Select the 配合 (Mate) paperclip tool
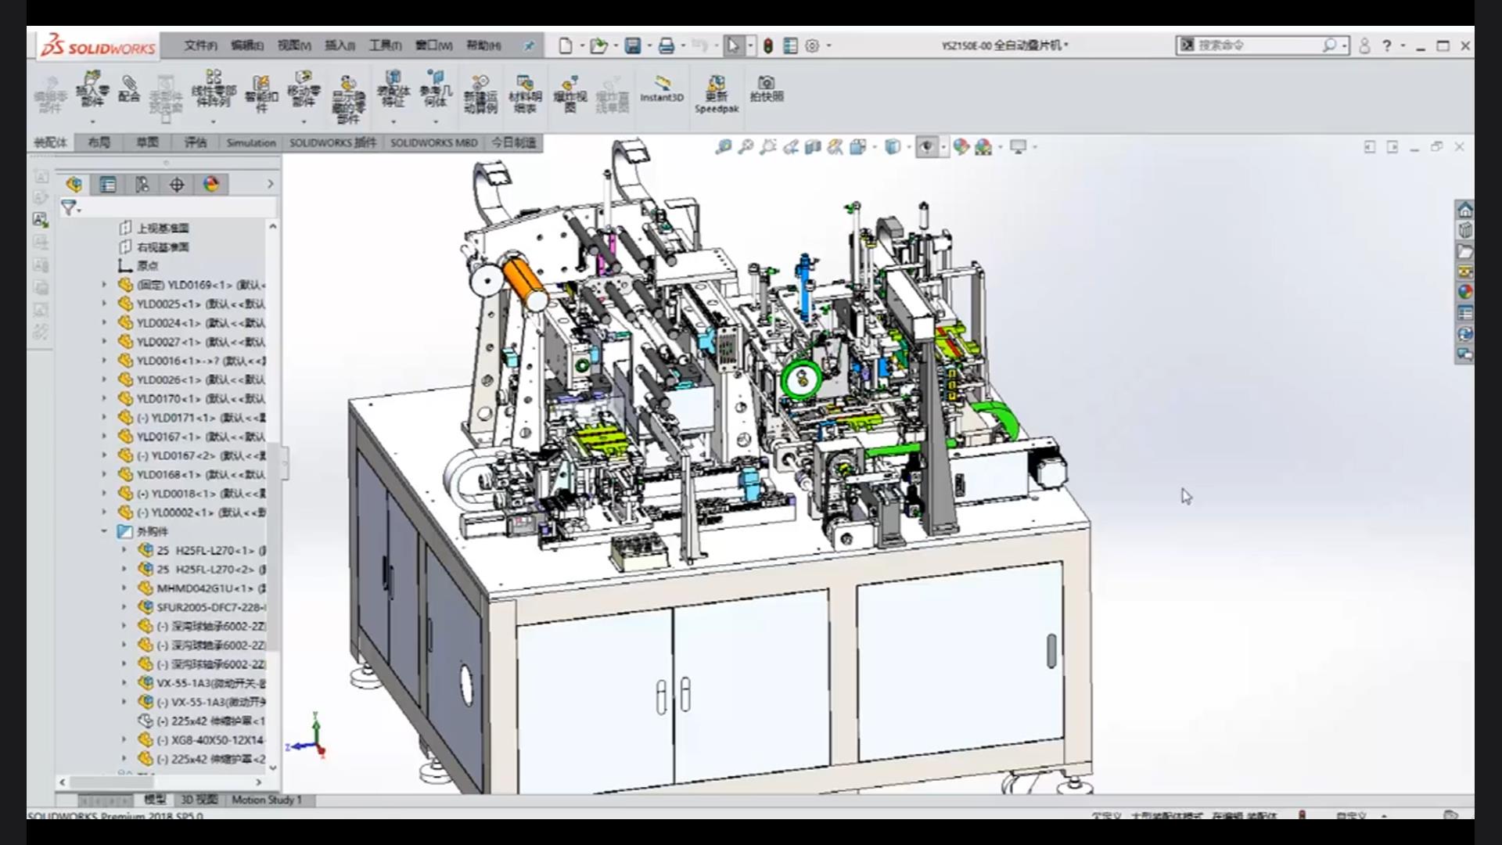Image resolution: width=1502 pixels, height=845 pixels. coord(129,89)
